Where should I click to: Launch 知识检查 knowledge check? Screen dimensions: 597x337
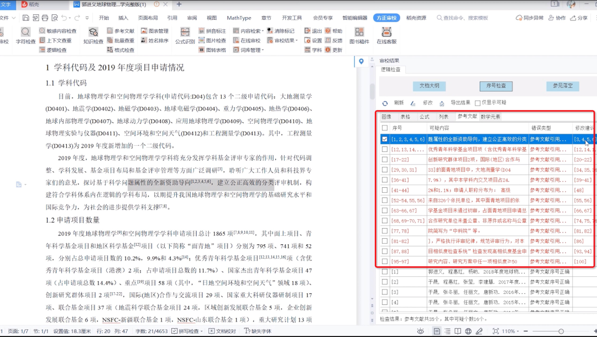(x=93, y=36)
